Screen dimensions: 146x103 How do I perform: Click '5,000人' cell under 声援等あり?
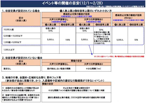(85, 39)
